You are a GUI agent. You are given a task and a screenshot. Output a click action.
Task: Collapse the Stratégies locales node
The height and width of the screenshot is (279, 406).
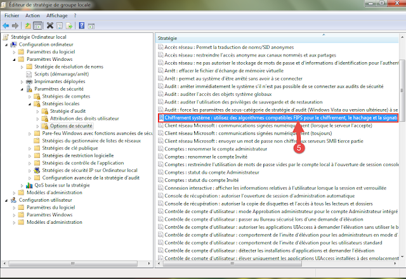(30, 104)
